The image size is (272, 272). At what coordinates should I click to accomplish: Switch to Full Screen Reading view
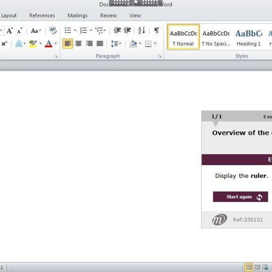pyautogui.click(x=257, y=267)
